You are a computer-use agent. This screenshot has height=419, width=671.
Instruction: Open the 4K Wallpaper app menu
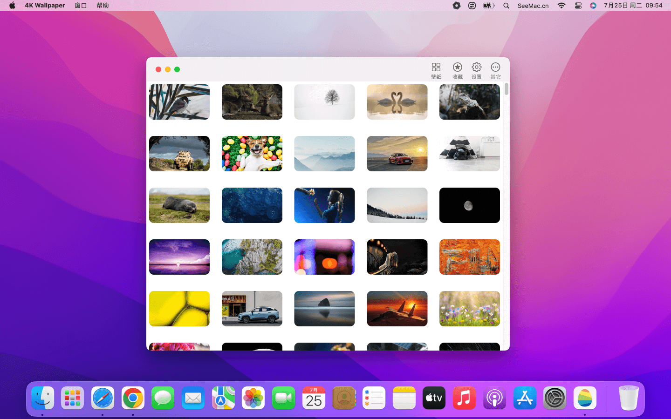[45, 6]
